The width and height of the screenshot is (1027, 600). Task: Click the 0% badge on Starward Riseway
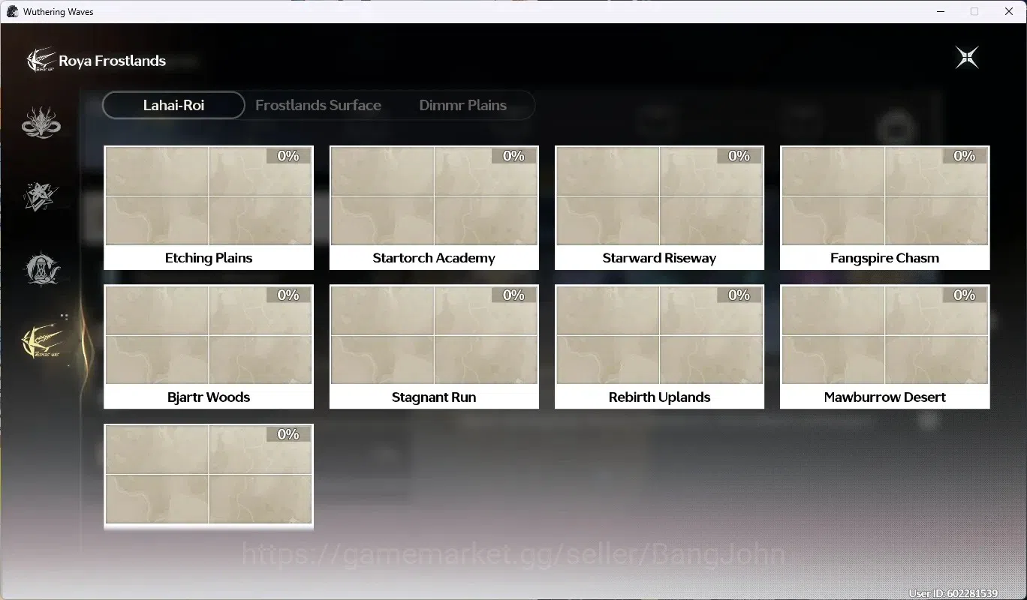[x=739, y=156]
